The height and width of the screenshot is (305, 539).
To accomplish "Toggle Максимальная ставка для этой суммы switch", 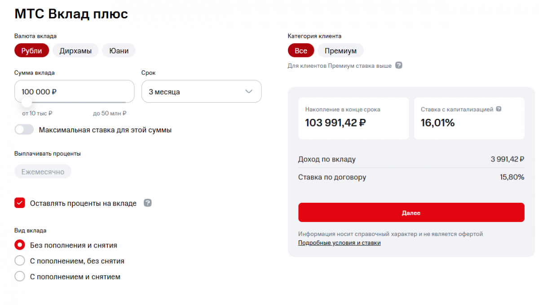I will point(24,130).
